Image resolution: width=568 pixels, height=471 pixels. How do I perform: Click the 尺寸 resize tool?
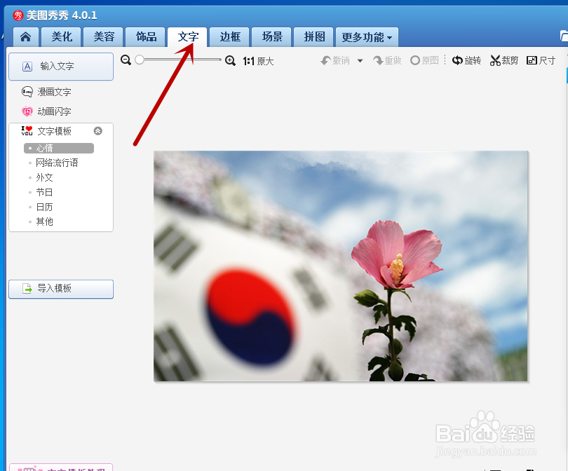(x=541, y=60)
